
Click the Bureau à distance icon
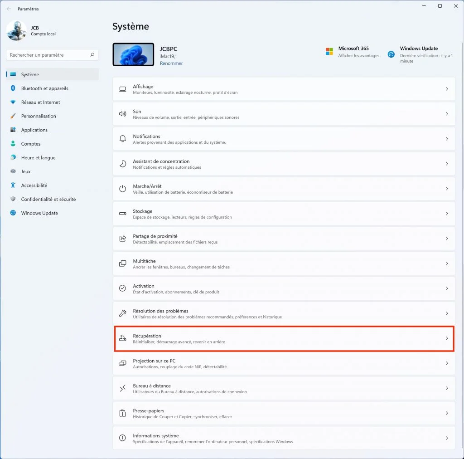(122, 388)
